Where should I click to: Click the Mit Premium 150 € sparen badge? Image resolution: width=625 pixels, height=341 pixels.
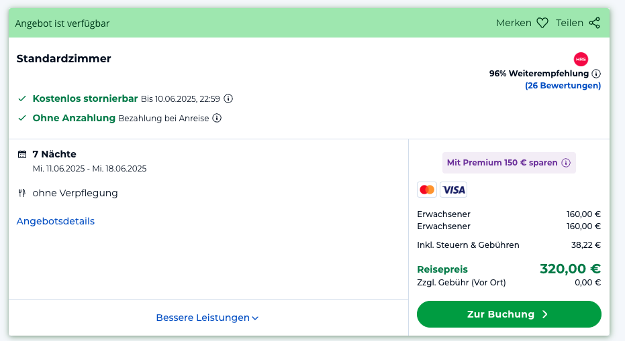pos(509,163)
